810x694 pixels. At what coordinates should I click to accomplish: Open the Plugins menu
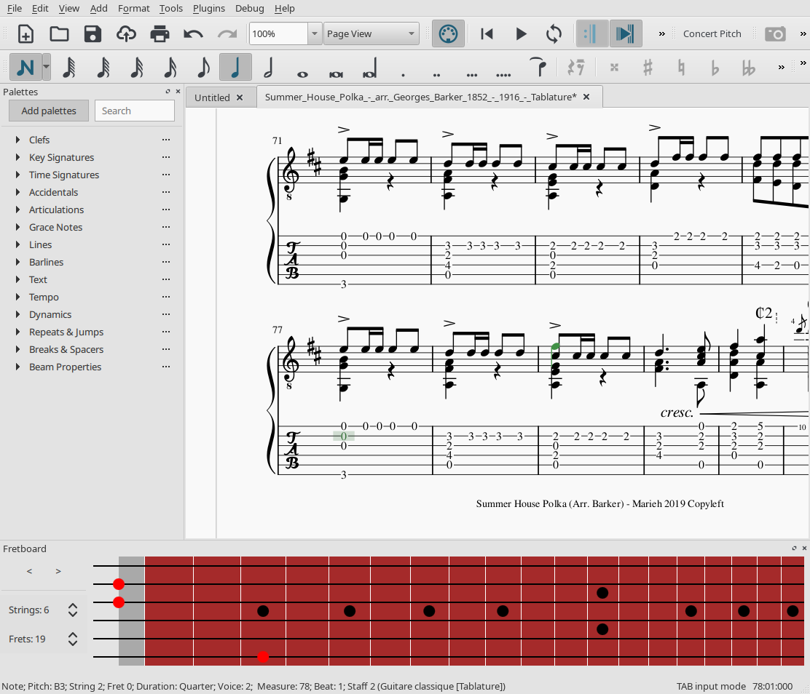tap(209, 8)
